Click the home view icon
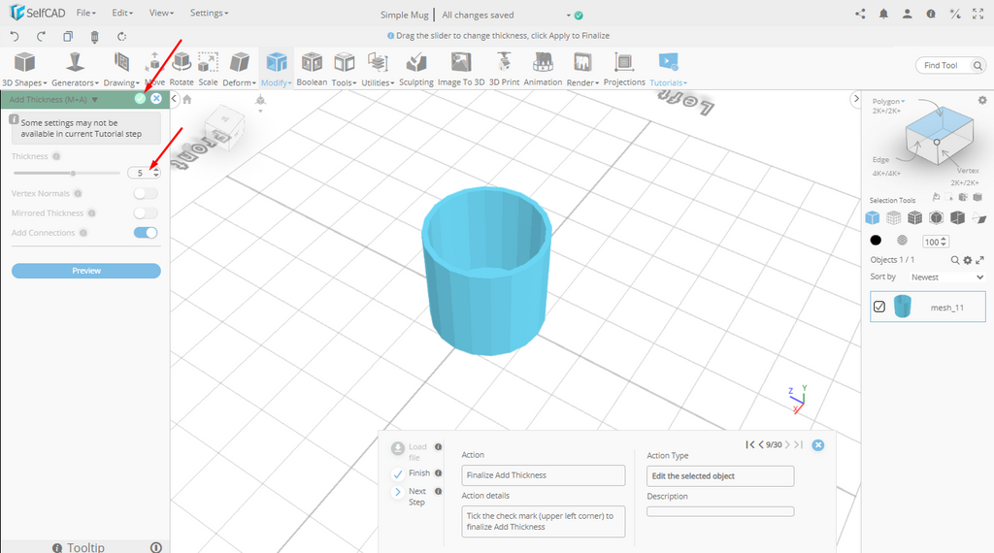This screenshot has width=994, height=553. (x=187, y=100)
